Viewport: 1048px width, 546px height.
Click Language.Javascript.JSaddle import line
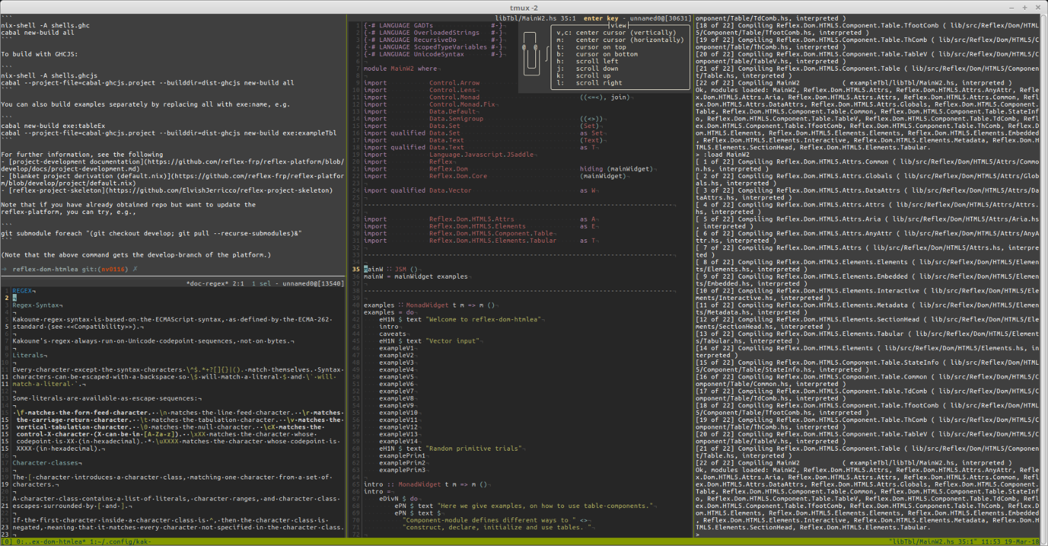tap(449, 155)
